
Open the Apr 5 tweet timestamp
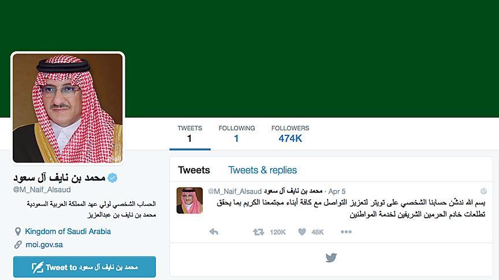point(337,191)
